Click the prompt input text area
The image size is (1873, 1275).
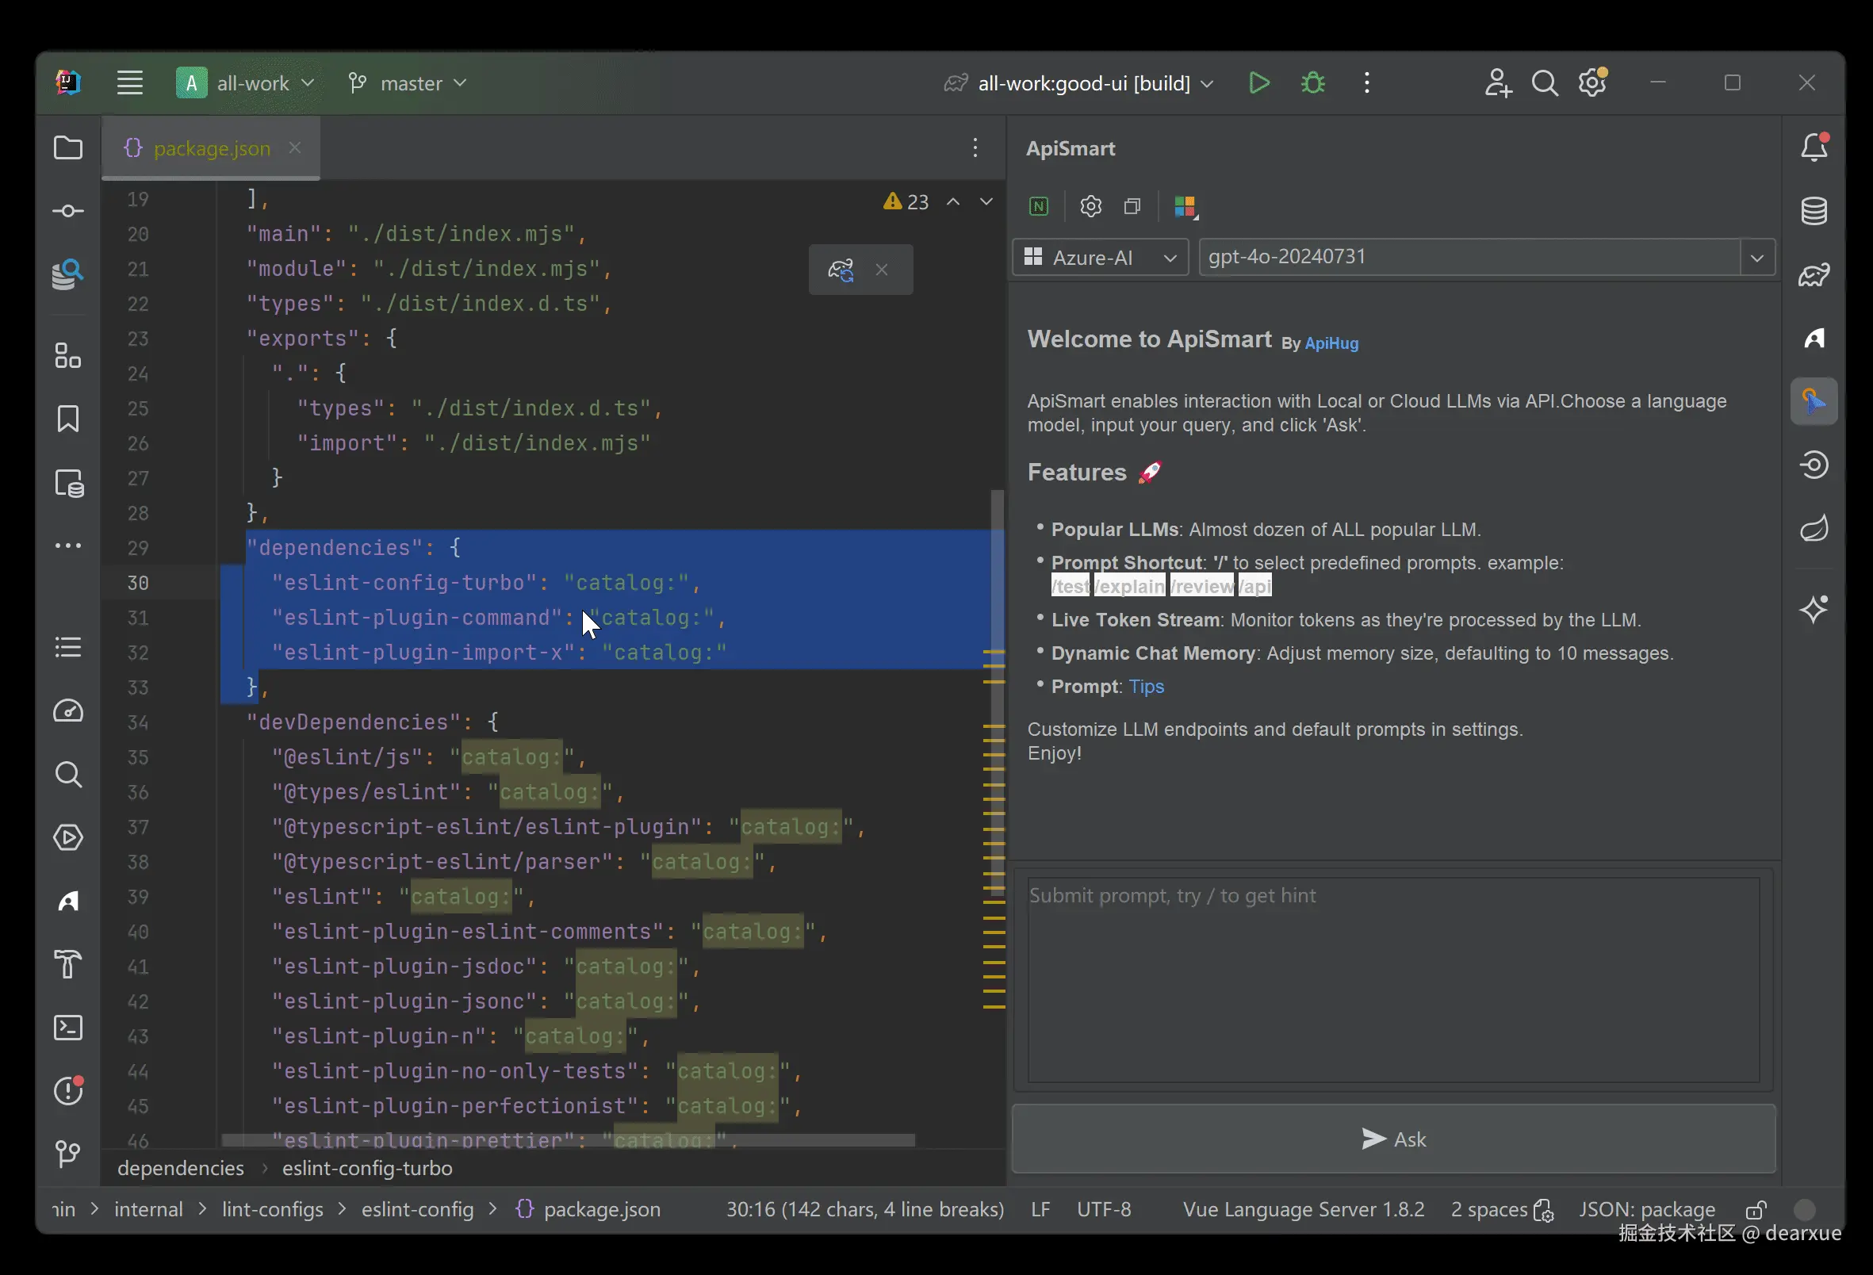tap(1392, 979)
